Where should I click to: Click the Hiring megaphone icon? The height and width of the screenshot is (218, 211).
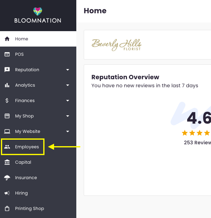[7, 193]
